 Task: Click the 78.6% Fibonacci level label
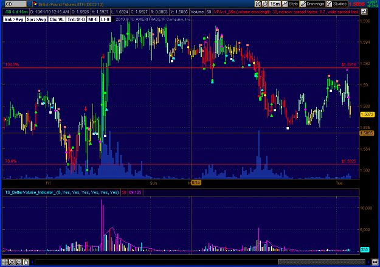pos(11,161)
